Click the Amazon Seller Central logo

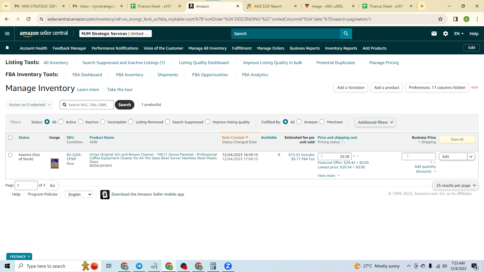tap(44, 34)
